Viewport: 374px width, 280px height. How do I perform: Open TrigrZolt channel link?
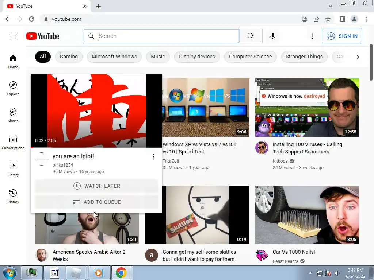tap(171, 161)
